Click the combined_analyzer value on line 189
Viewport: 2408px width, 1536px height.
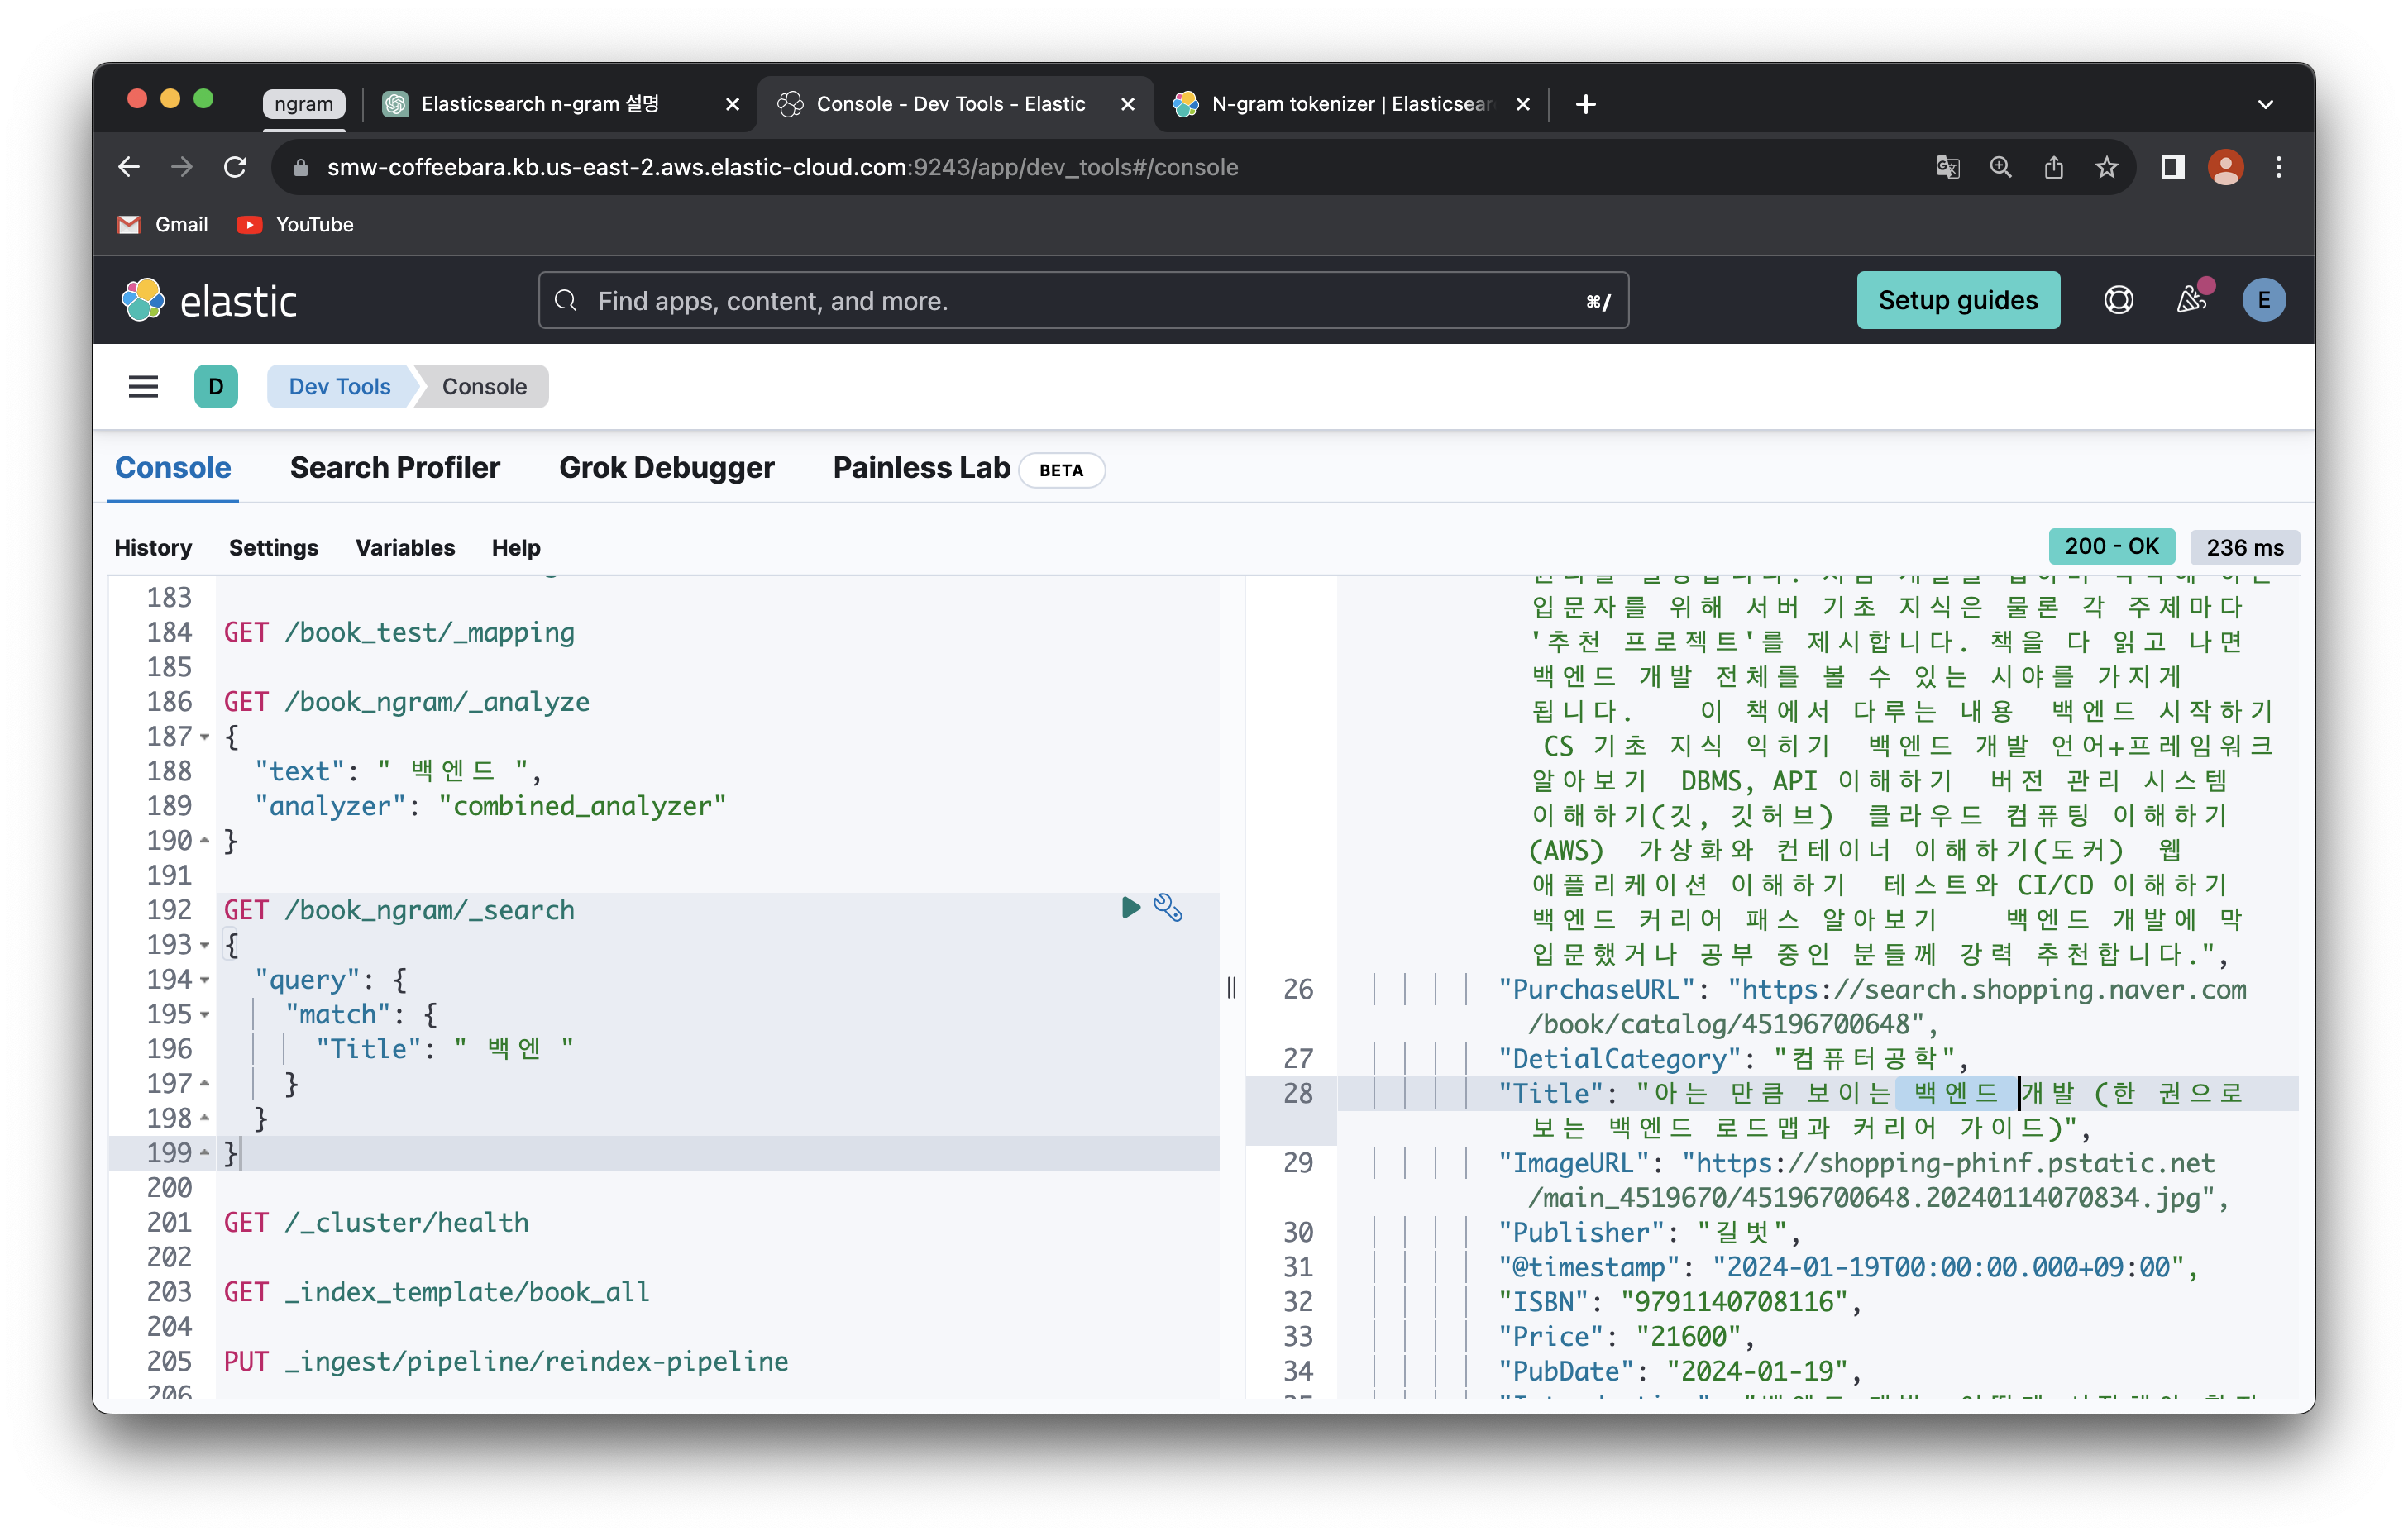click(582, 806)
